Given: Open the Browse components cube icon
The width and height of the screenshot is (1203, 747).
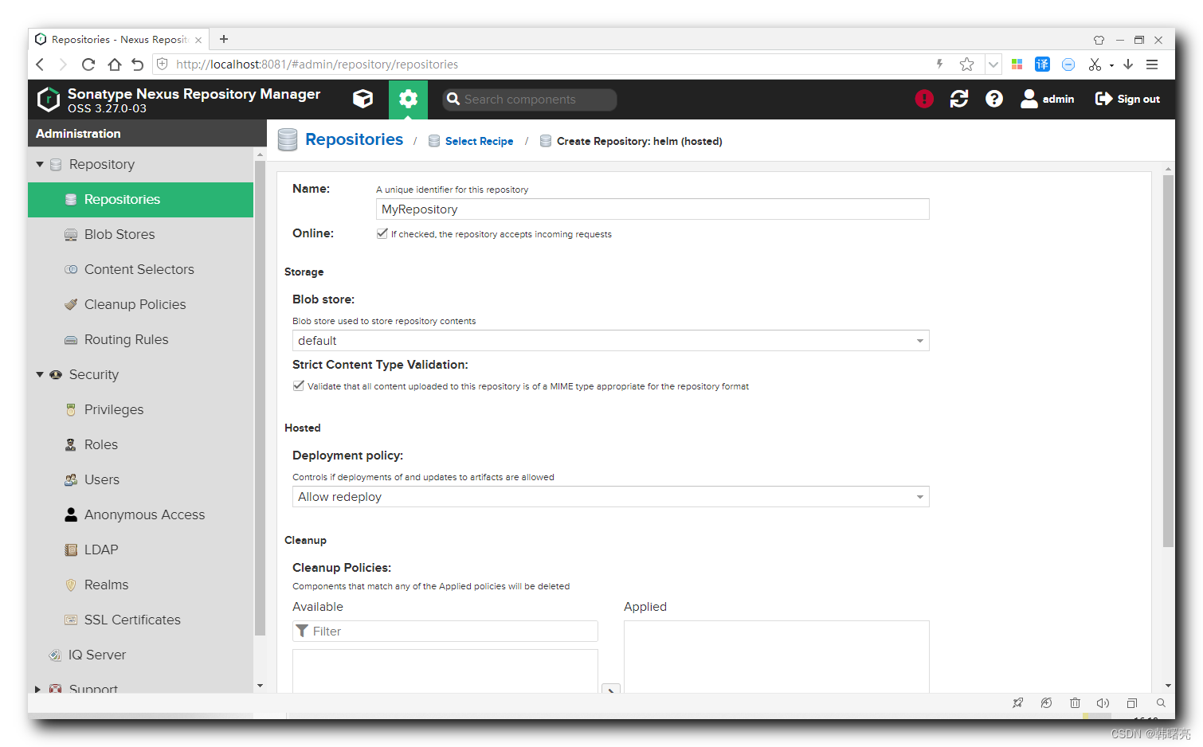Looking at the screenshot, I should (x=362, y=99).
